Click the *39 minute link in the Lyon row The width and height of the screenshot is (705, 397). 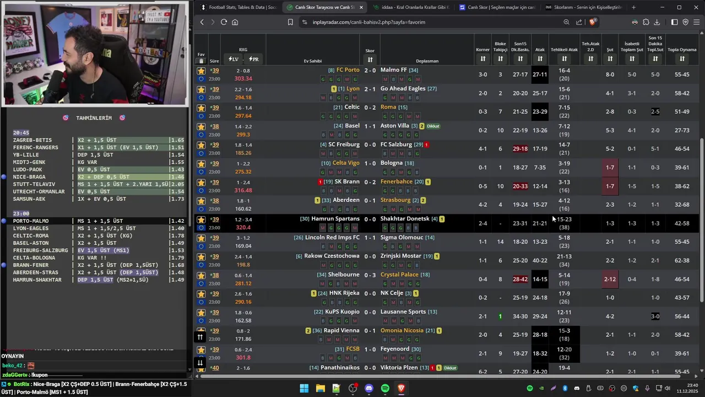tap(215, 89)
